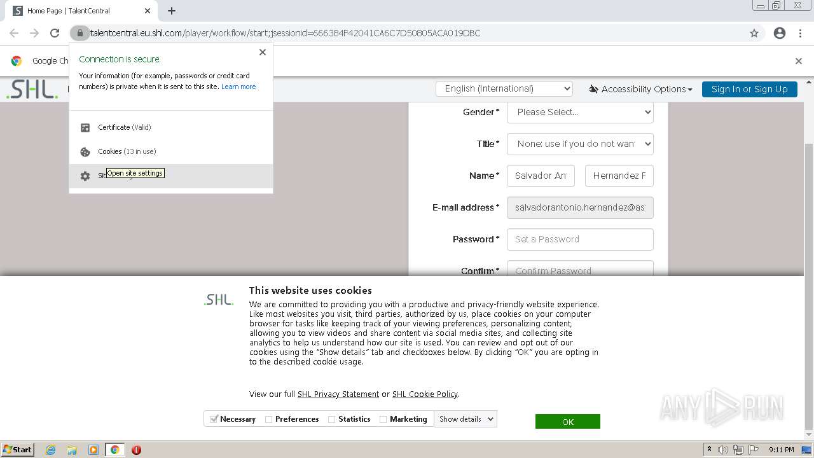The image size is (814, 458).
Task: Click the Cookies icon in popup
Action: (85, 151)
